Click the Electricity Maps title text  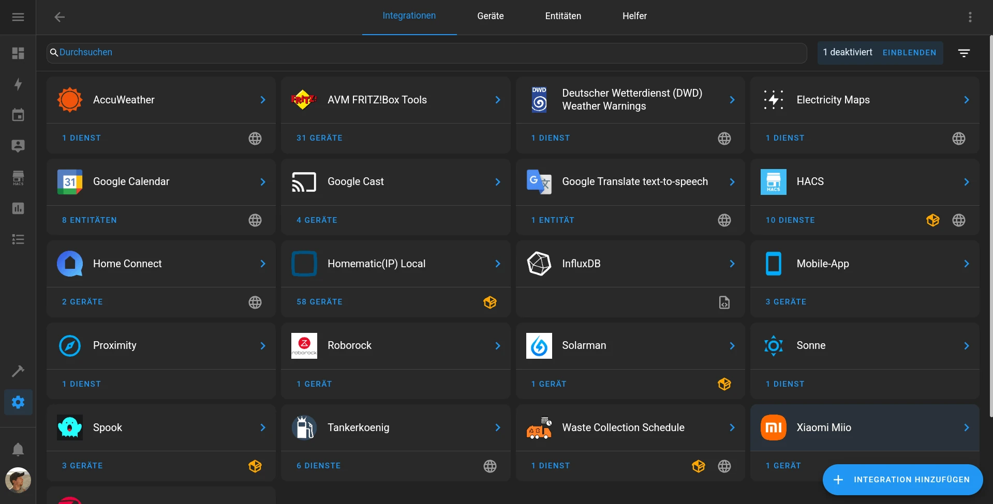click(x=833, y=100)
